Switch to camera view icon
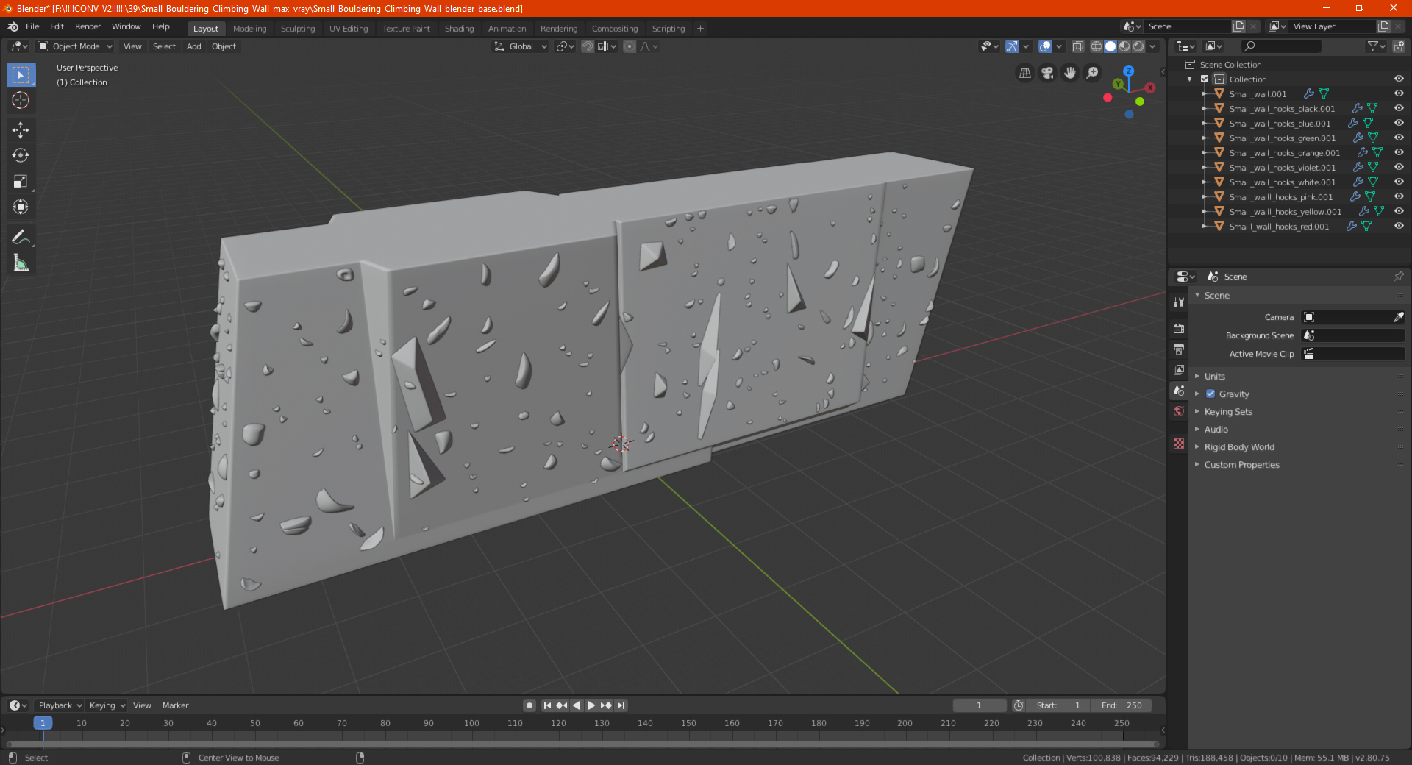This screenshot has width=1412, height=765. (x=1047, y=73)
